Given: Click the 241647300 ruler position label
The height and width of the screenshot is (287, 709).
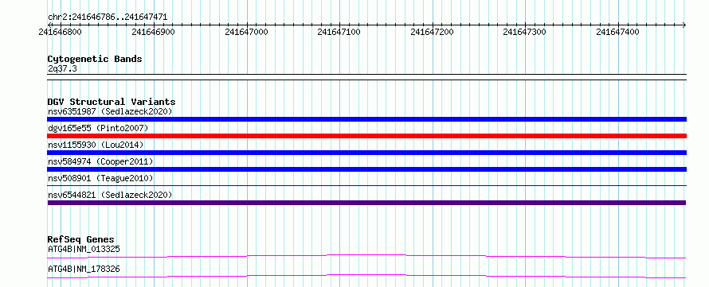Looking at the screenshot, I should coord(525,32).
